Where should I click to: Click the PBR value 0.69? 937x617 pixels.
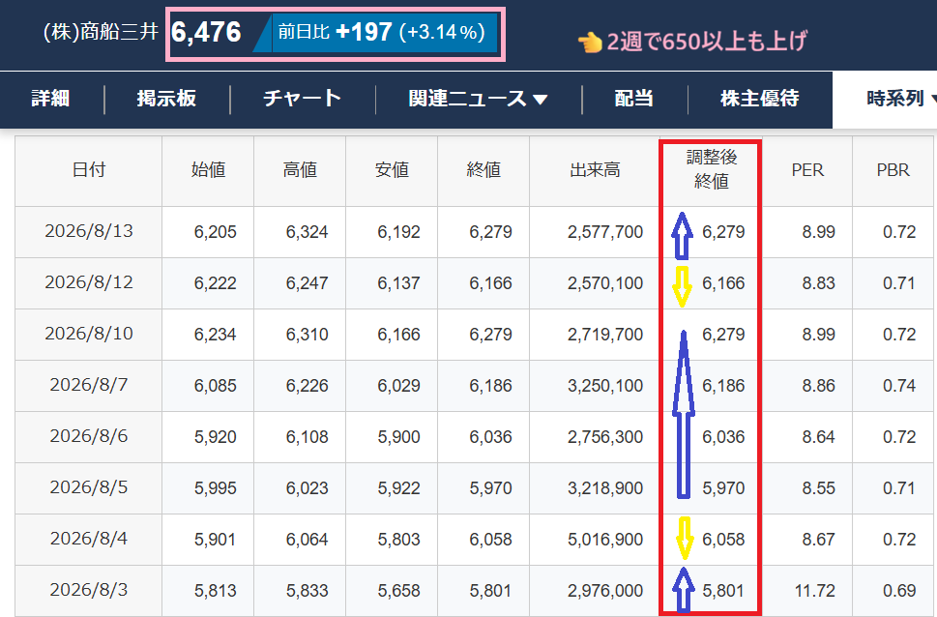(x=899, y=591)
